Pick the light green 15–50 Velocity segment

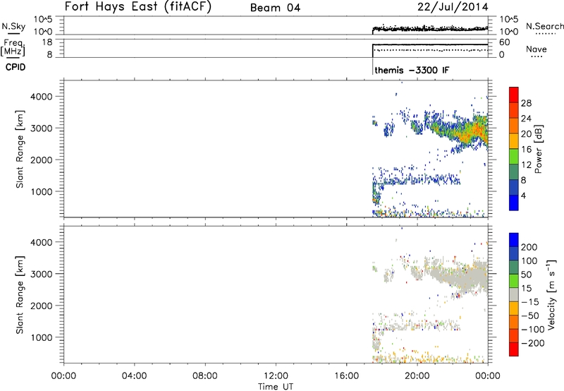(514, 281)
